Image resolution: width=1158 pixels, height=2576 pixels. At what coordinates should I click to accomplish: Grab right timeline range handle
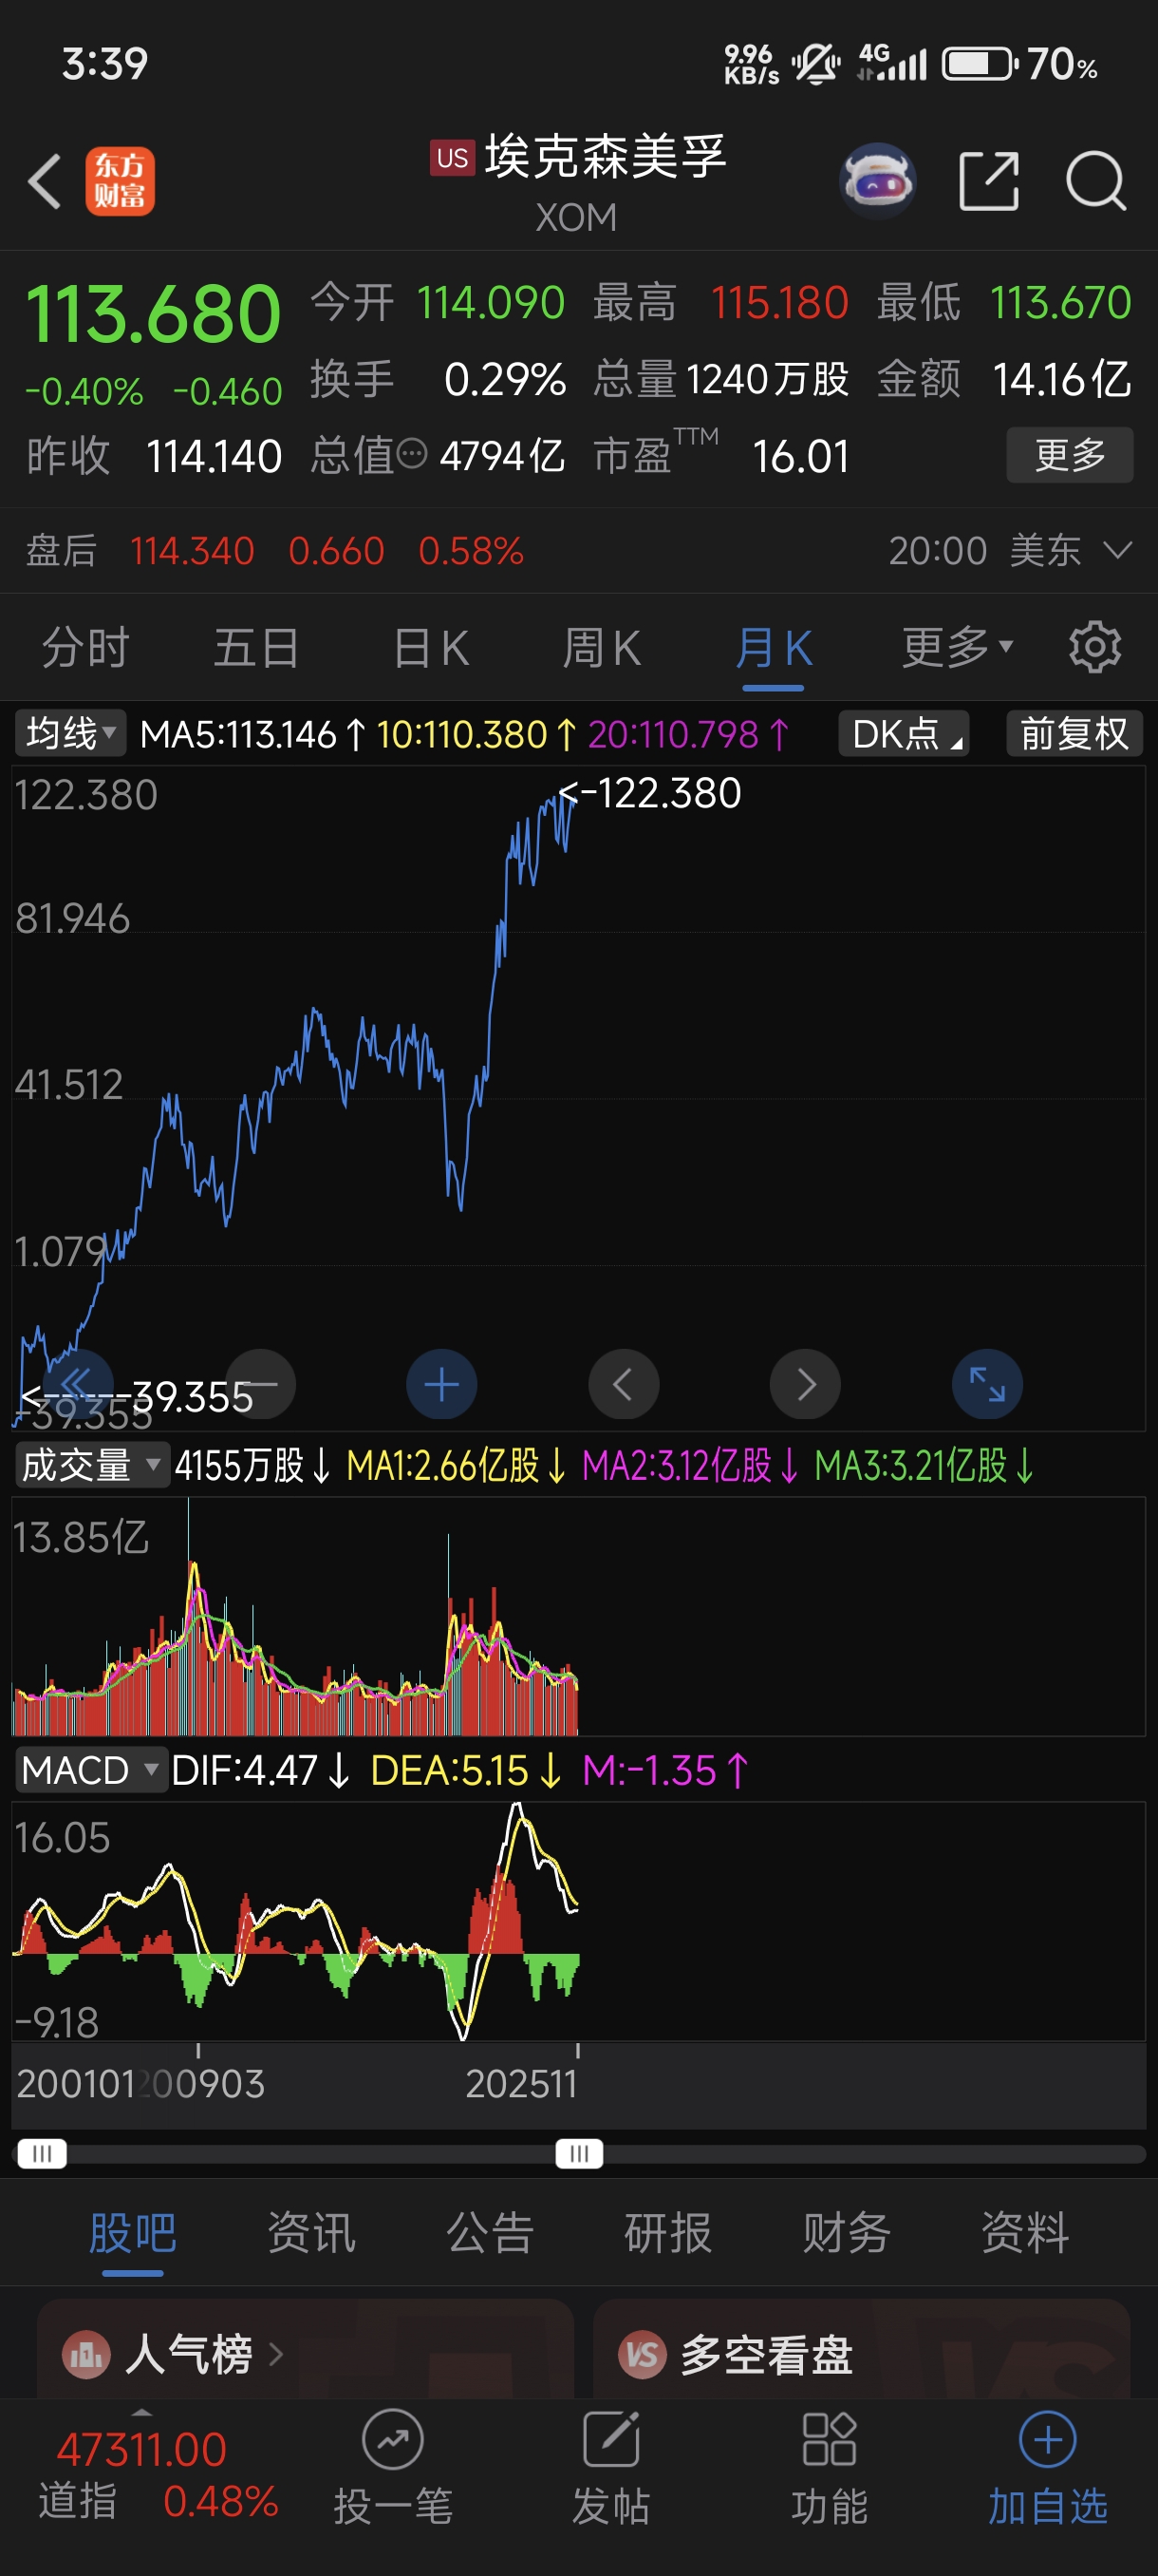pos(580,2153)
